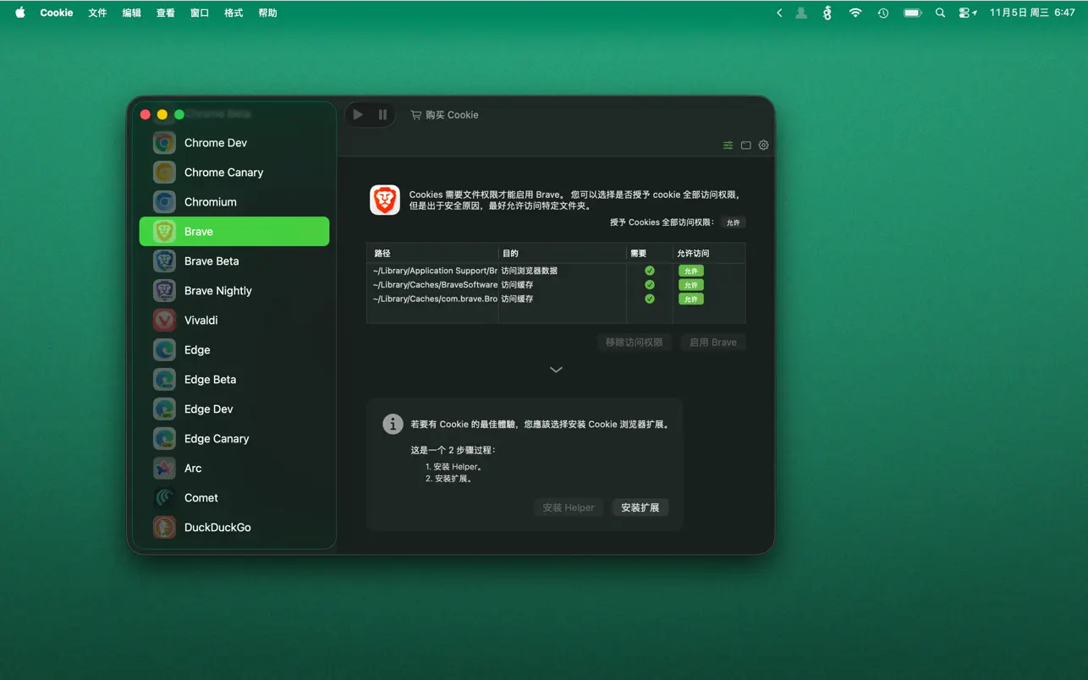This screenshot has width=1088, height=680.
Task: Open the settings gear icon
Action: tap(763, 145)
